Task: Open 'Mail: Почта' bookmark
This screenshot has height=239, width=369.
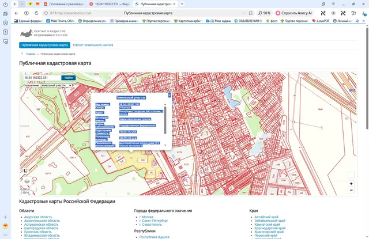Action: 61,21
